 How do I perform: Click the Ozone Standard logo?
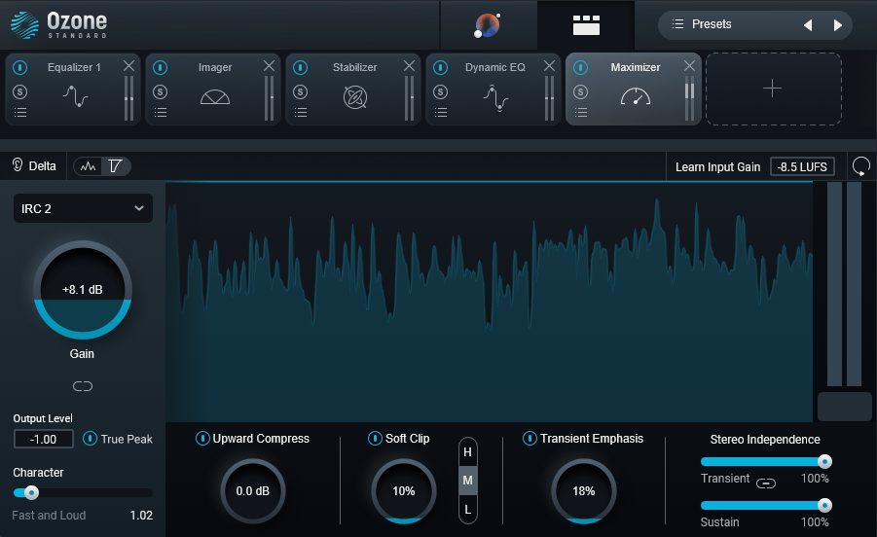58,25
